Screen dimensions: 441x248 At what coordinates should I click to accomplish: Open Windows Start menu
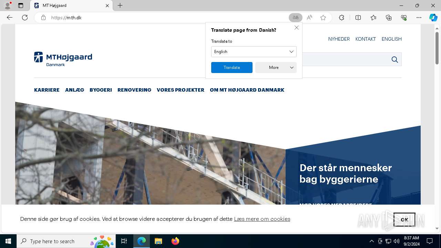(x=8, y=241)
